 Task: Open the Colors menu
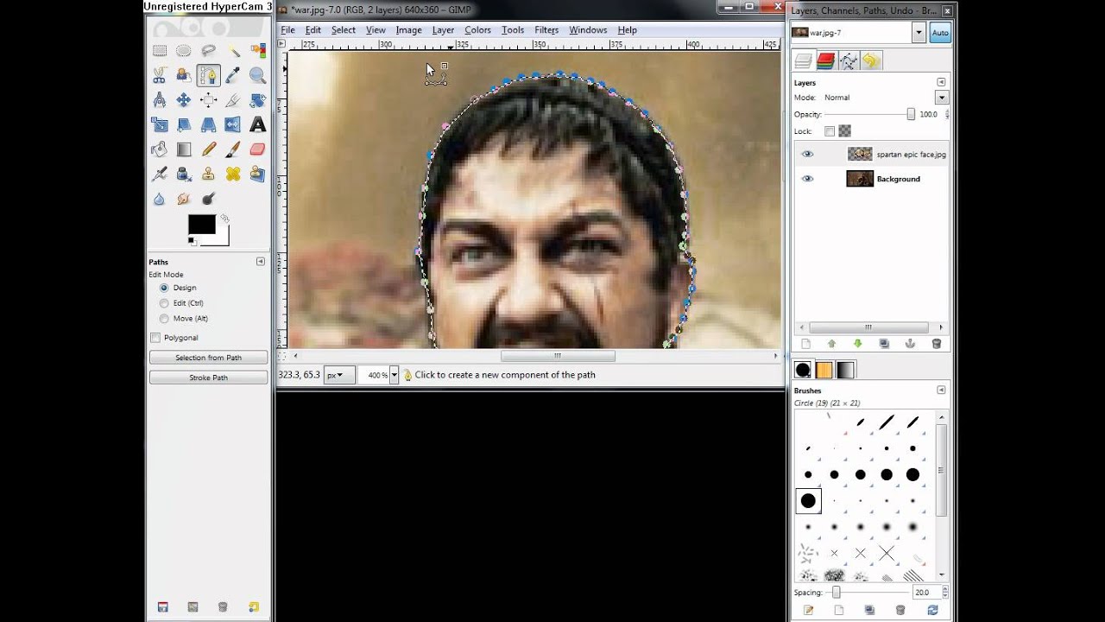[477, 30]
